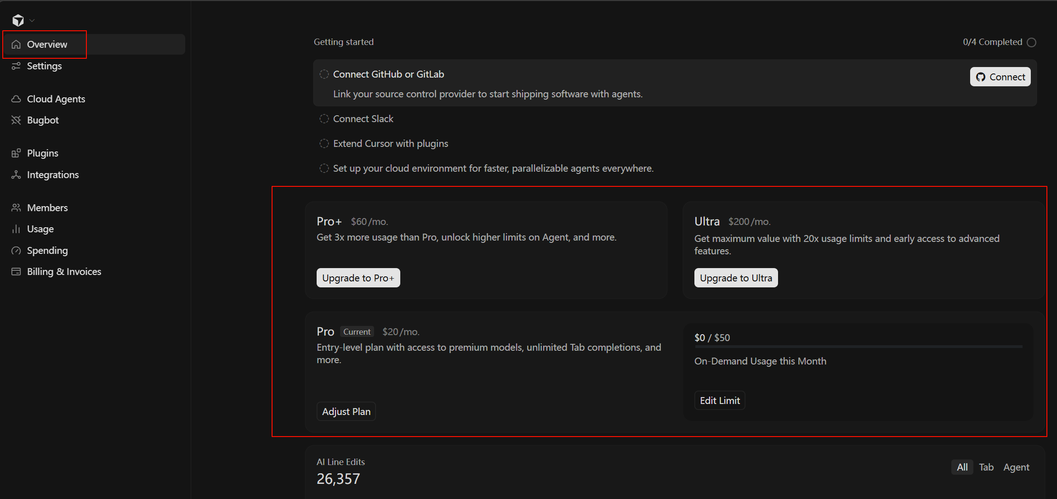Click the Spending gauge icon
This screenshot has width=1057, height=499.
click(16, 251)
